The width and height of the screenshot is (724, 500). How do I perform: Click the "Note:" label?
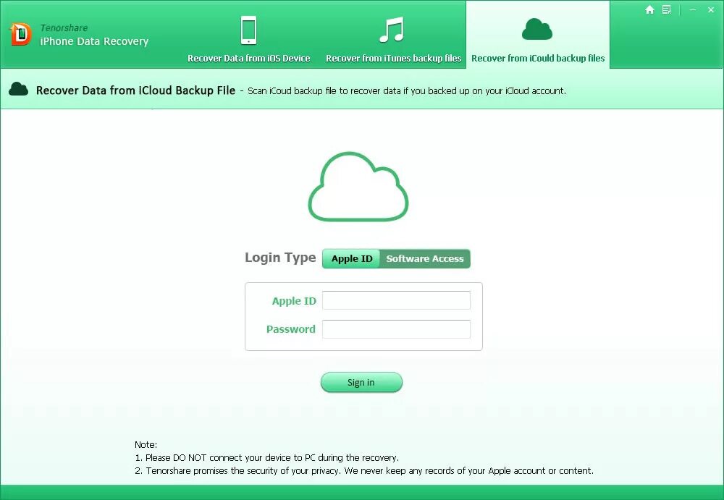146,444
